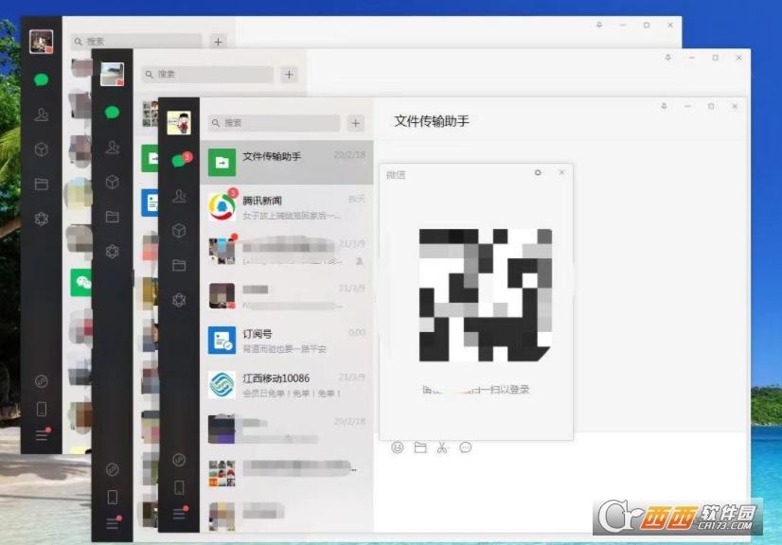
Task: Click the search box in front window
Action: pyautogui.click(x=275, y=123)
